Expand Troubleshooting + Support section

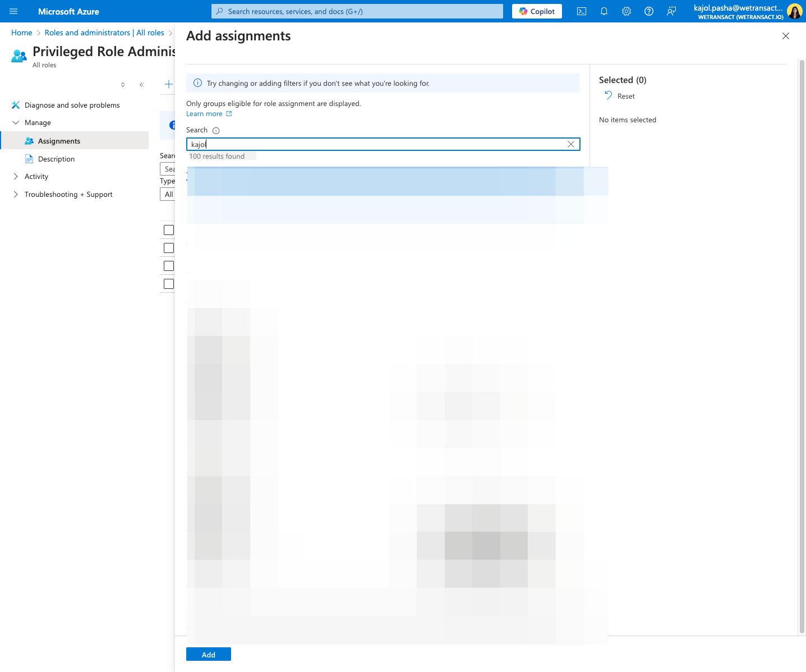[x=16, y=194]
